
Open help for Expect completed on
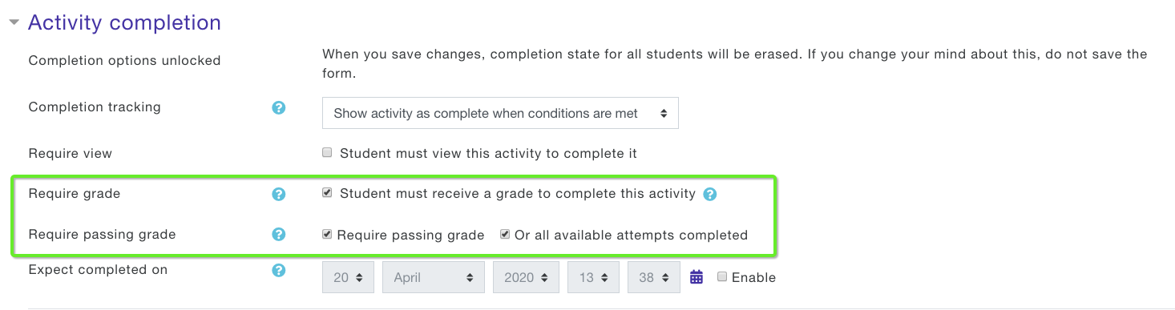coord(278,270)
